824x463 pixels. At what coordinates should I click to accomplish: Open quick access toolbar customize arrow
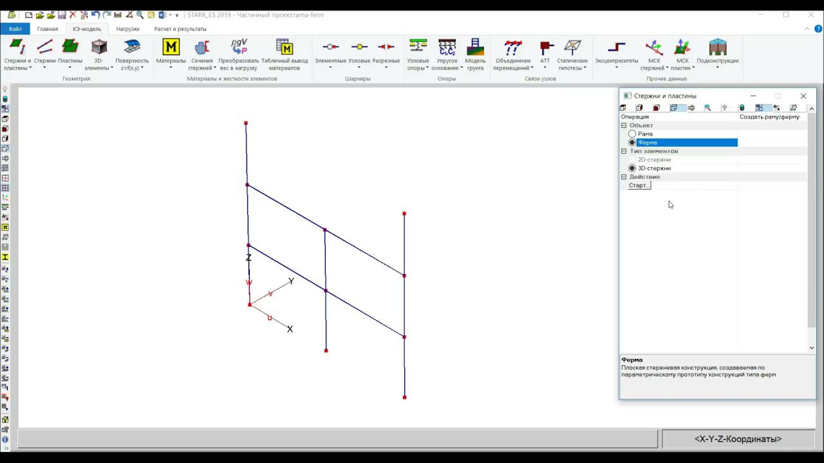click(178, 15)
